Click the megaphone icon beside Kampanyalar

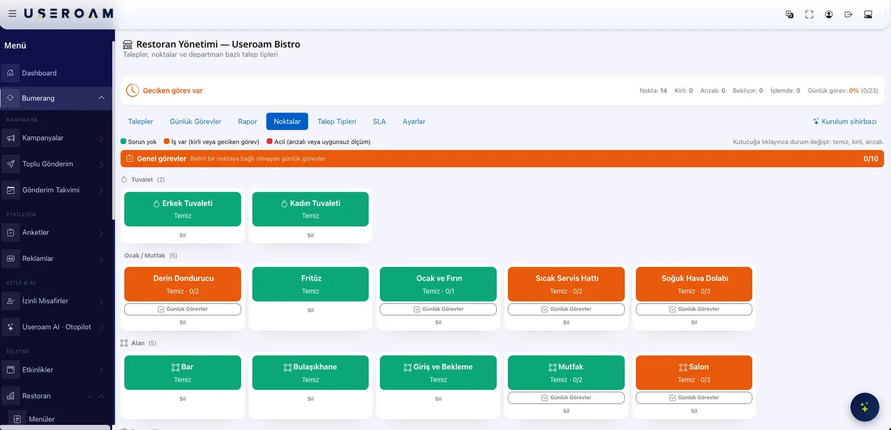point(11,138)
